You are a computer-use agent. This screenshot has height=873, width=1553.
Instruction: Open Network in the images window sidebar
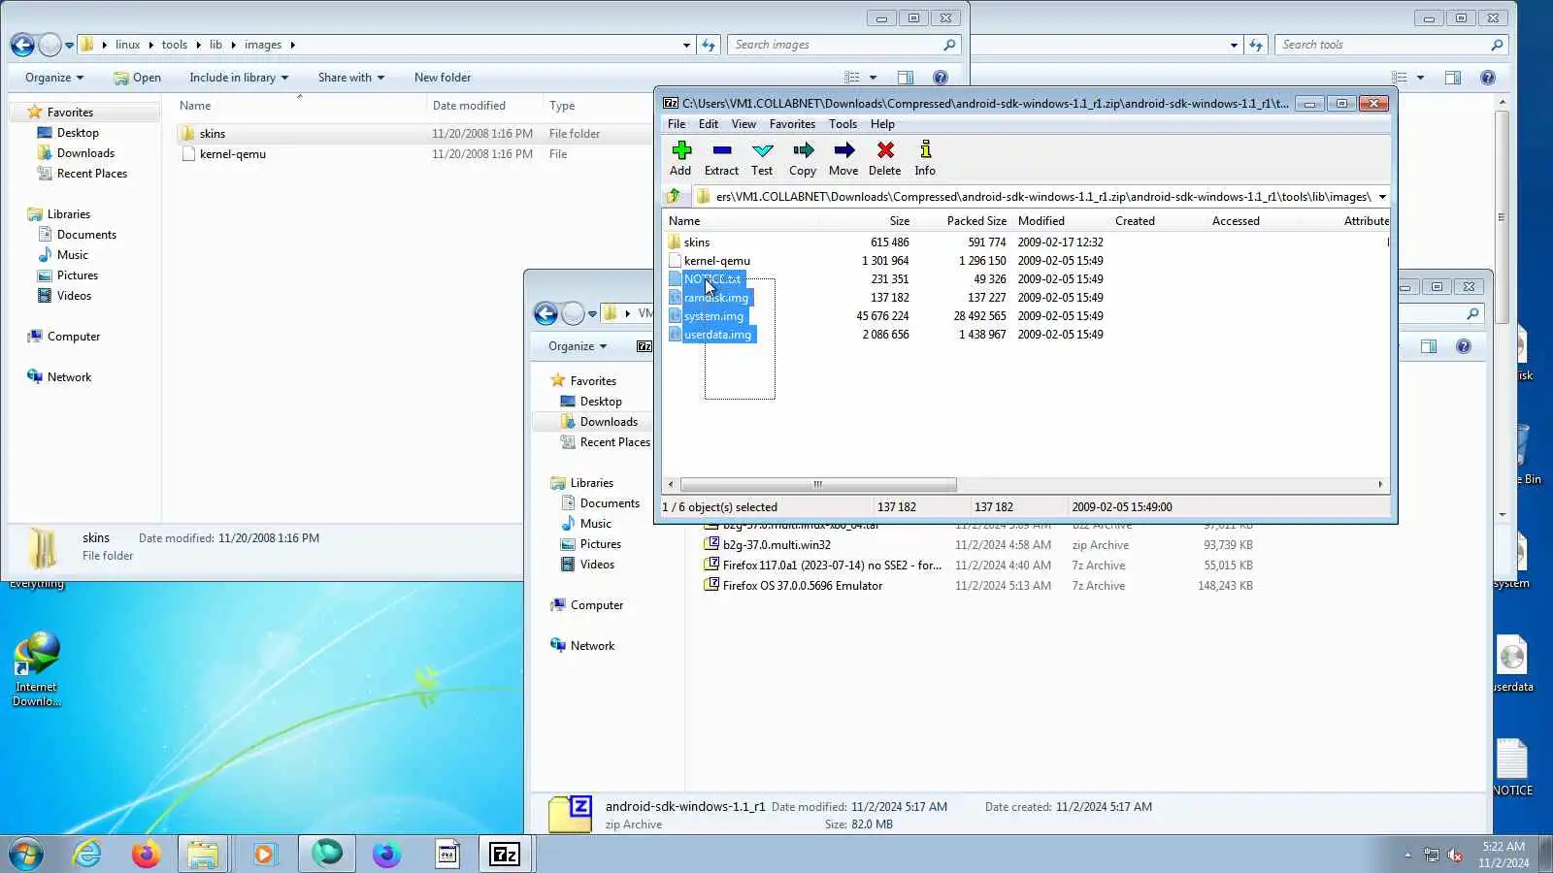69,377
